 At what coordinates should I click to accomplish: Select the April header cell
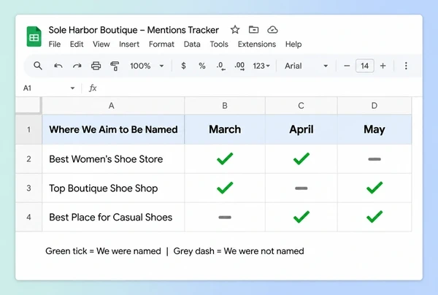(301, 129)
